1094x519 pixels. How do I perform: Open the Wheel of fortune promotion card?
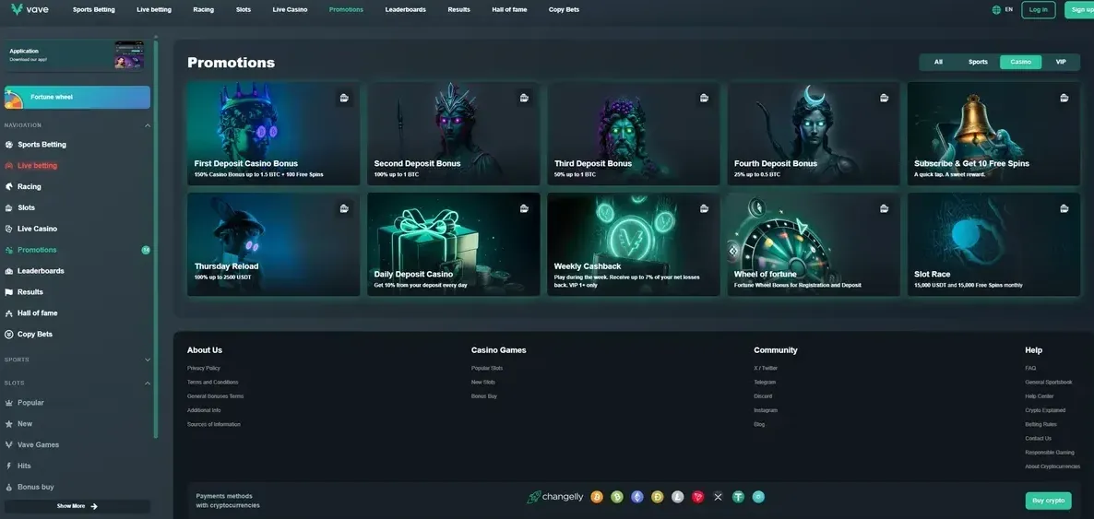814,244
